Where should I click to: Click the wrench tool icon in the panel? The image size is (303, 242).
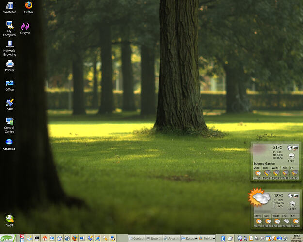click(105, 238)
